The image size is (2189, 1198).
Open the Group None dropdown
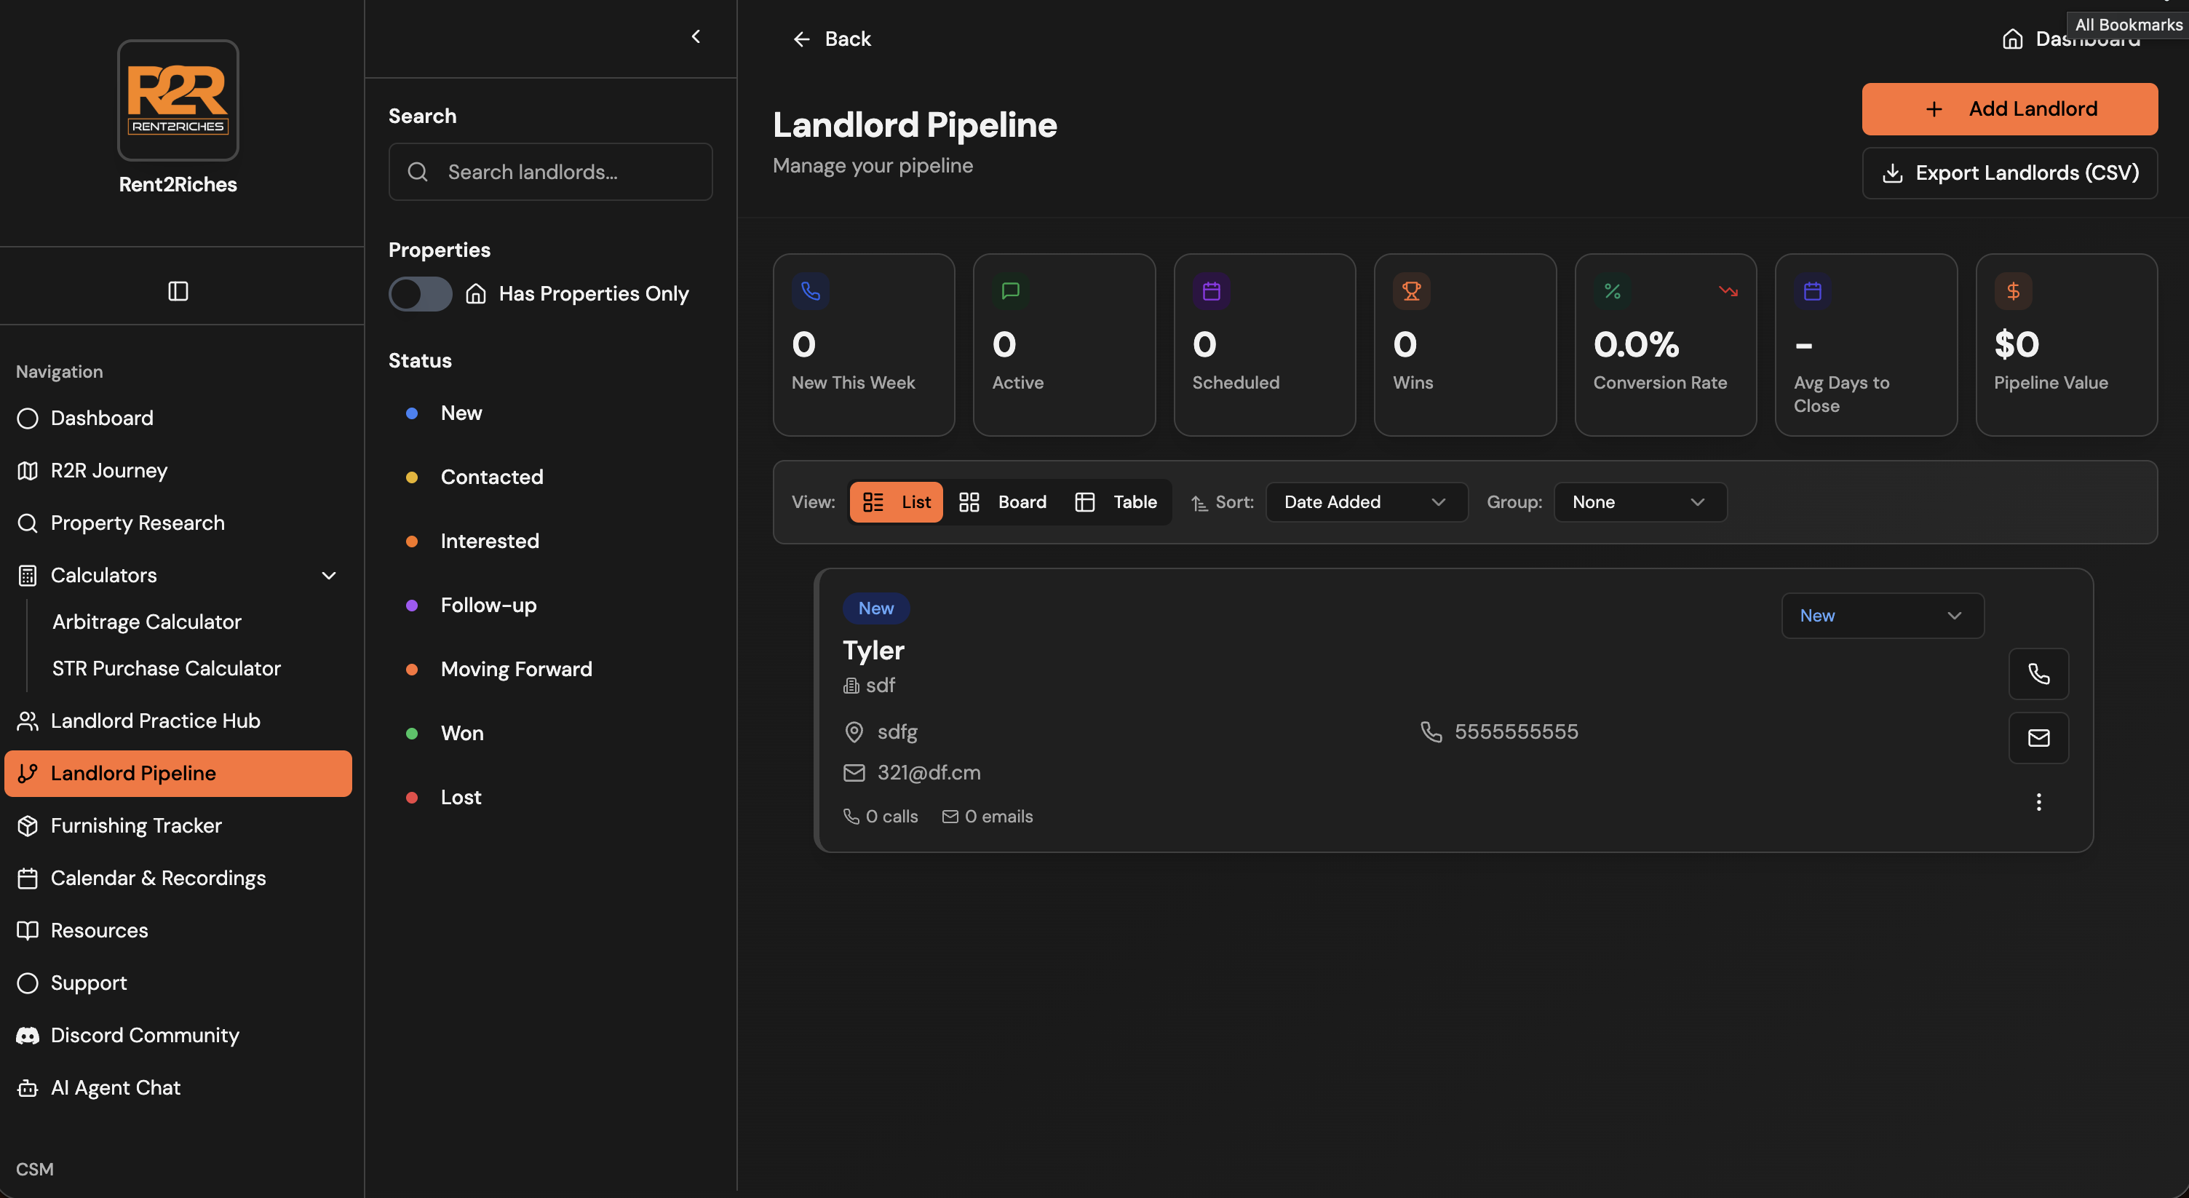pos(1639,502)
